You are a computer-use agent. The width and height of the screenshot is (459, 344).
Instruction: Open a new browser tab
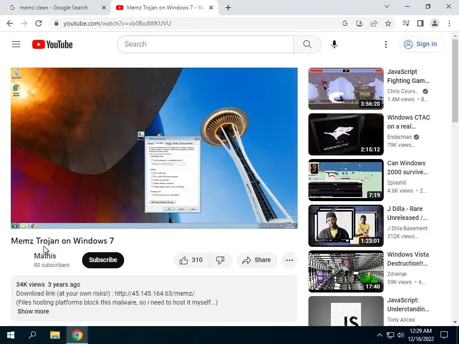click(228, 8)
